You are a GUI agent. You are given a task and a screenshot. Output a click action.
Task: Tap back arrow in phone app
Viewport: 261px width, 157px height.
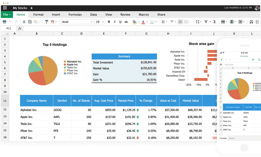pos(222,60)
